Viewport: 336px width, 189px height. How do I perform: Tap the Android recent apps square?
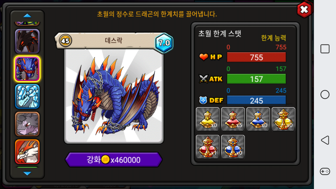325,49
